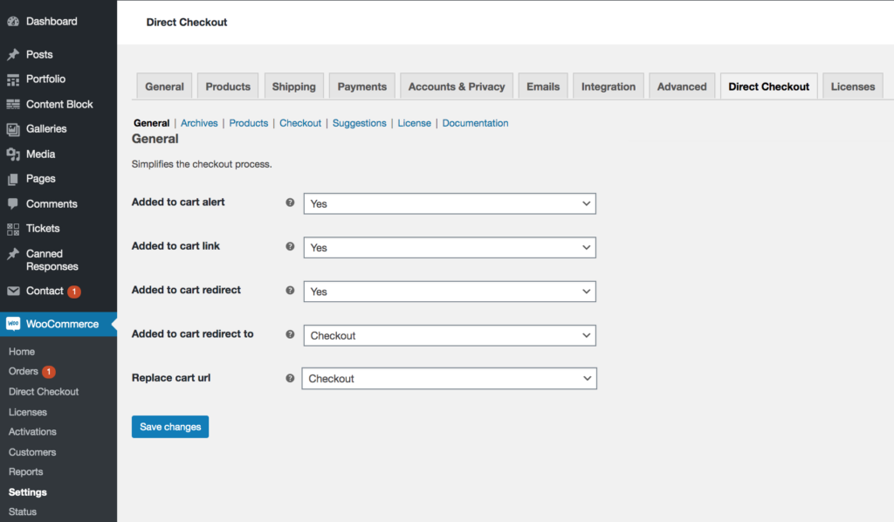Image resolution: width=894 pixels, height=522 pixels.
Task: Click the Tickets icon in sidebar
Action: pos(13,229)
